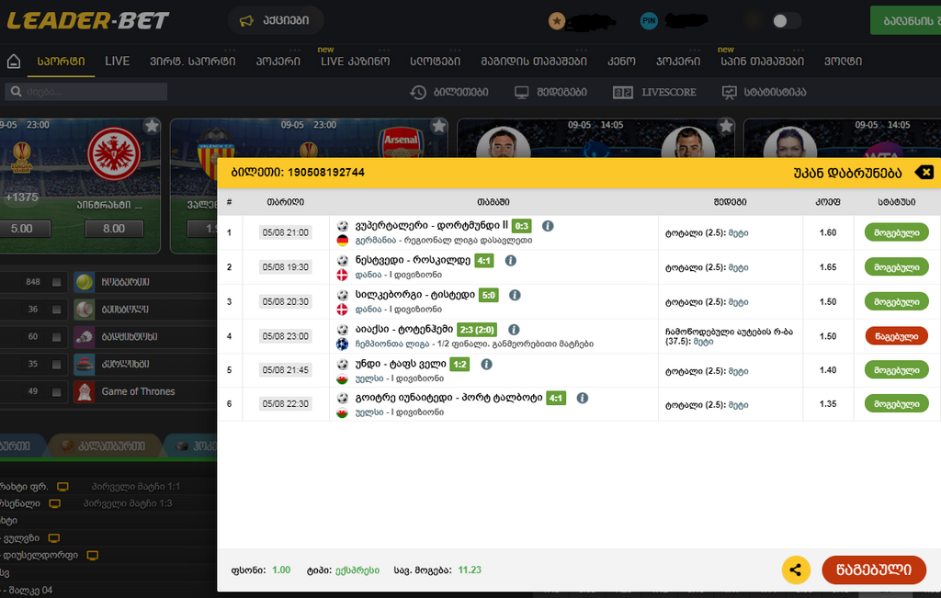Screen dimensions: 941x598
Task: Favorite the Valencia–Arsenal card star
Action: (438, 126)
